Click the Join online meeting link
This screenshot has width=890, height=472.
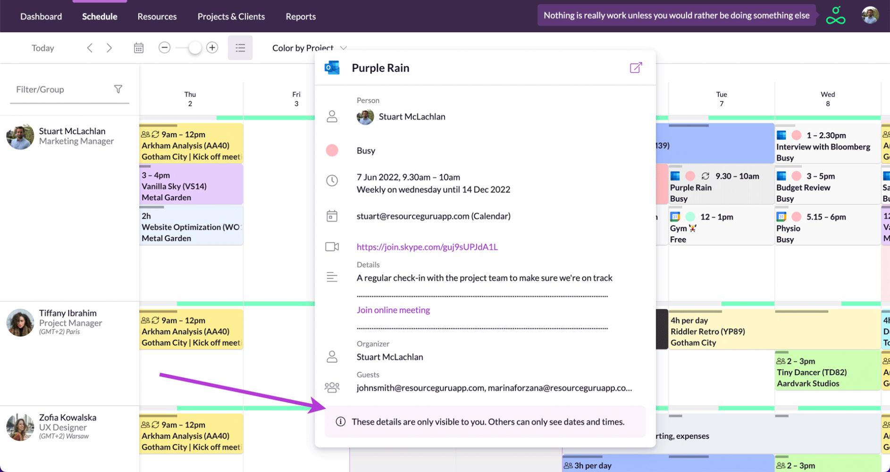tap(393, 310)
